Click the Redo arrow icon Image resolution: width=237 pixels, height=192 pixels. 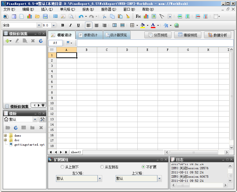91,16
